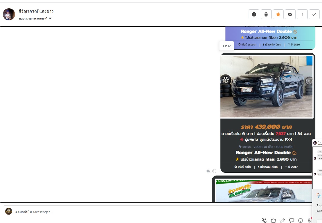Attach a file with the paperclip icon
The image size is (322, 223).
tap(282, 220)
